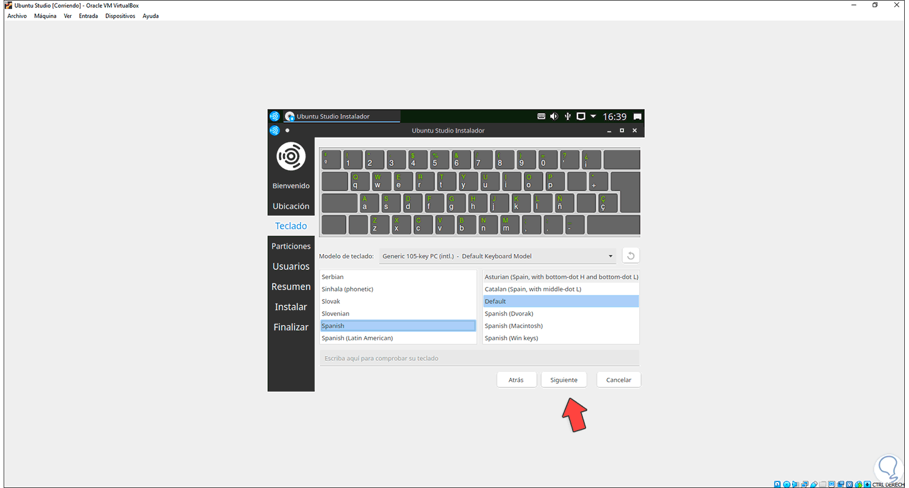Minimize the Ubuntu Studio Instalador window
Viewport: 909px width, 488px height.
[x=608, y=130]
